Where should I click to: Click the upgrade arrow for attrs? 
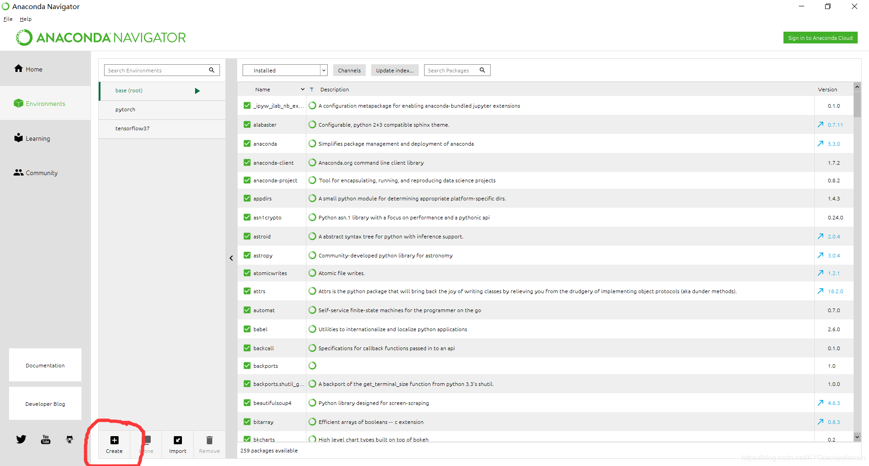click(x=821, y=291)
